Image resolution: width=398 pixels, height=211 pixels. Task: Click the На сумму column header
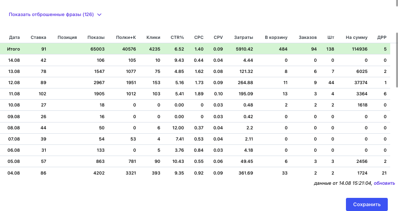coord(357,37)
